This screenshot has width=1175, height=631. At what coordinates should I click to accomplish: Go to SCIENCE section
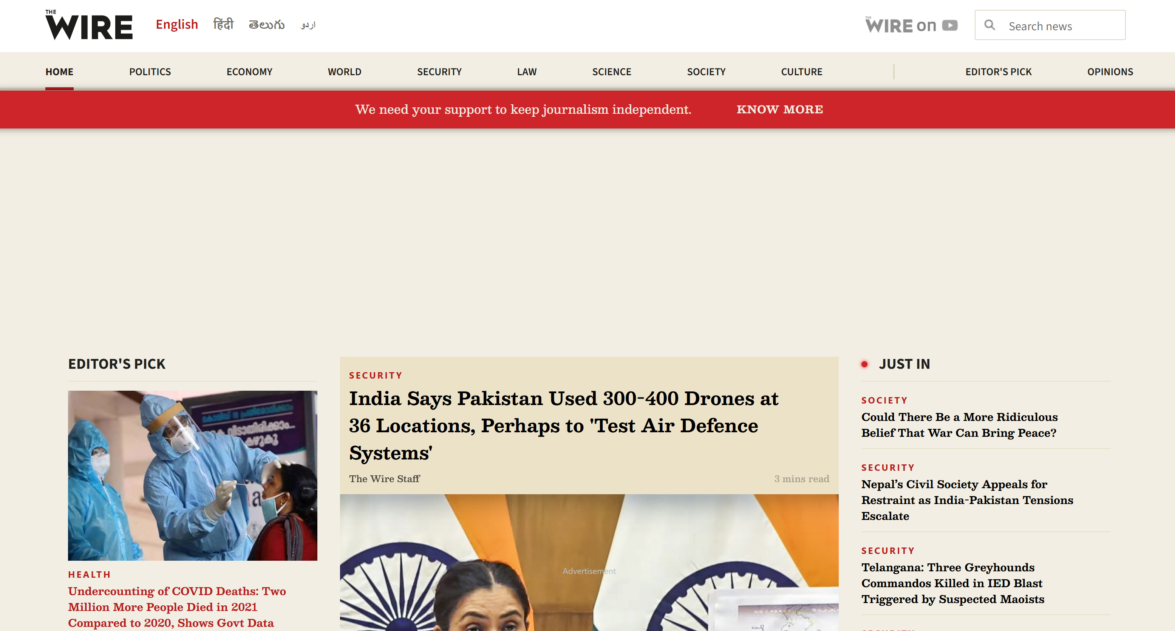[612, 72]
